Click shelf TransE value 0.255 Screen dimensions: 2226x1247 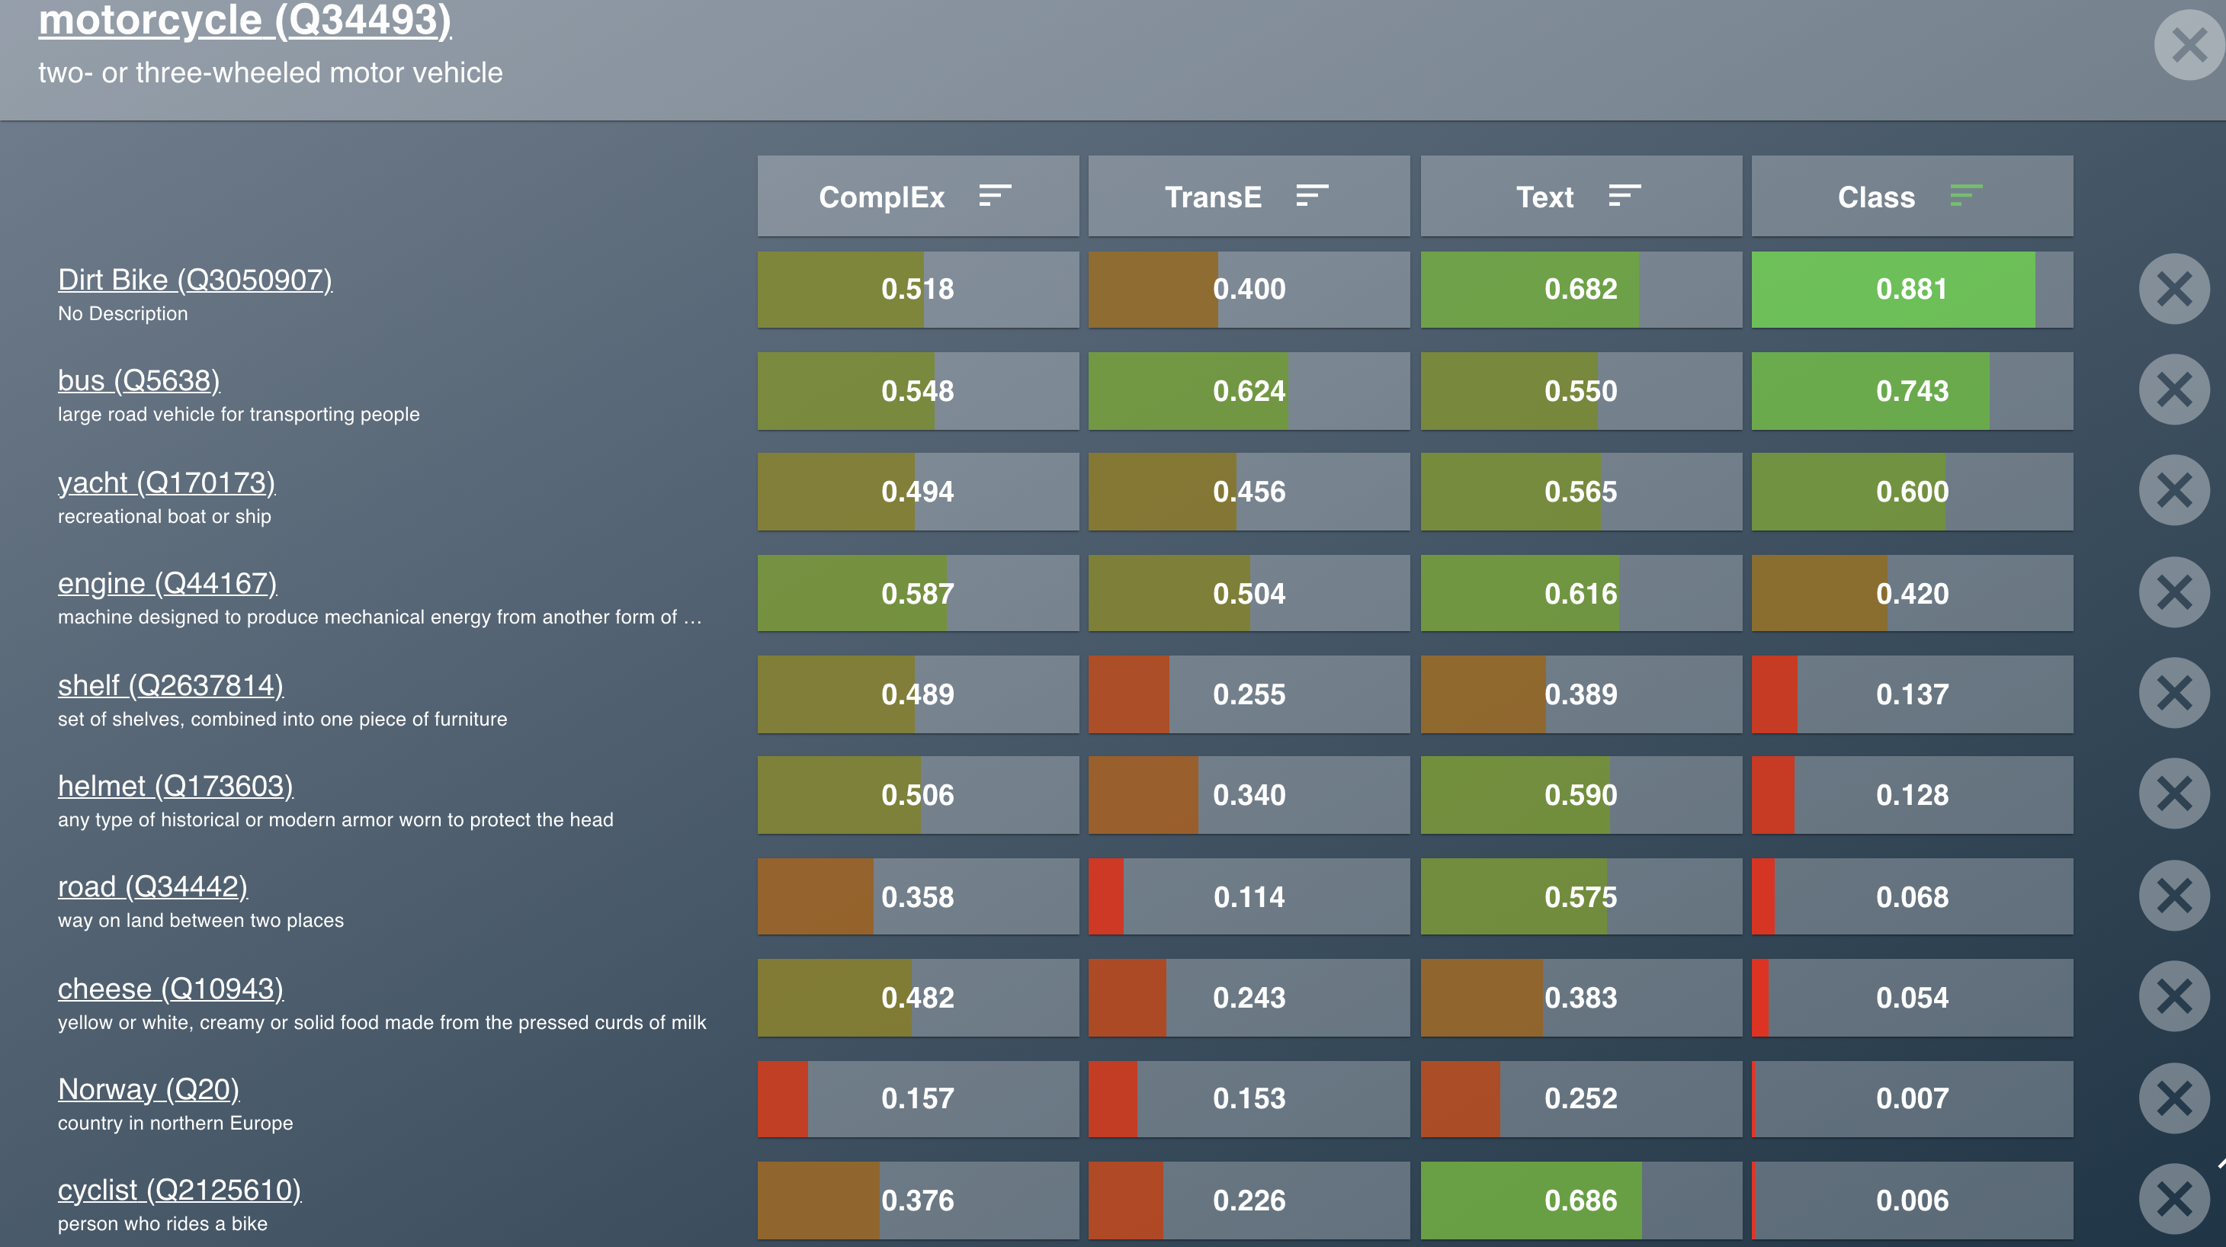pos(1249,694)
